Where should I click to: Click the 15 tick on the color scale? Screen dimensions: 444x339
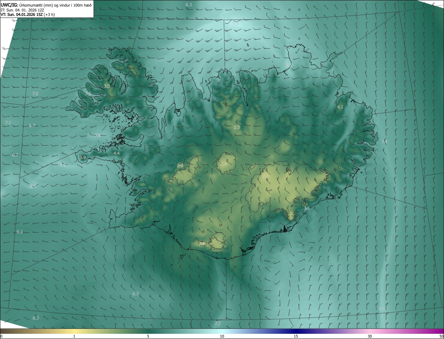pos(296,337)
